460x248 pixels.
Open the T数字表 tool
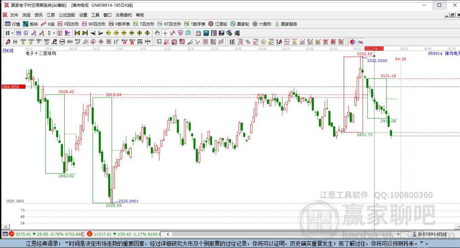pos(195,24)
